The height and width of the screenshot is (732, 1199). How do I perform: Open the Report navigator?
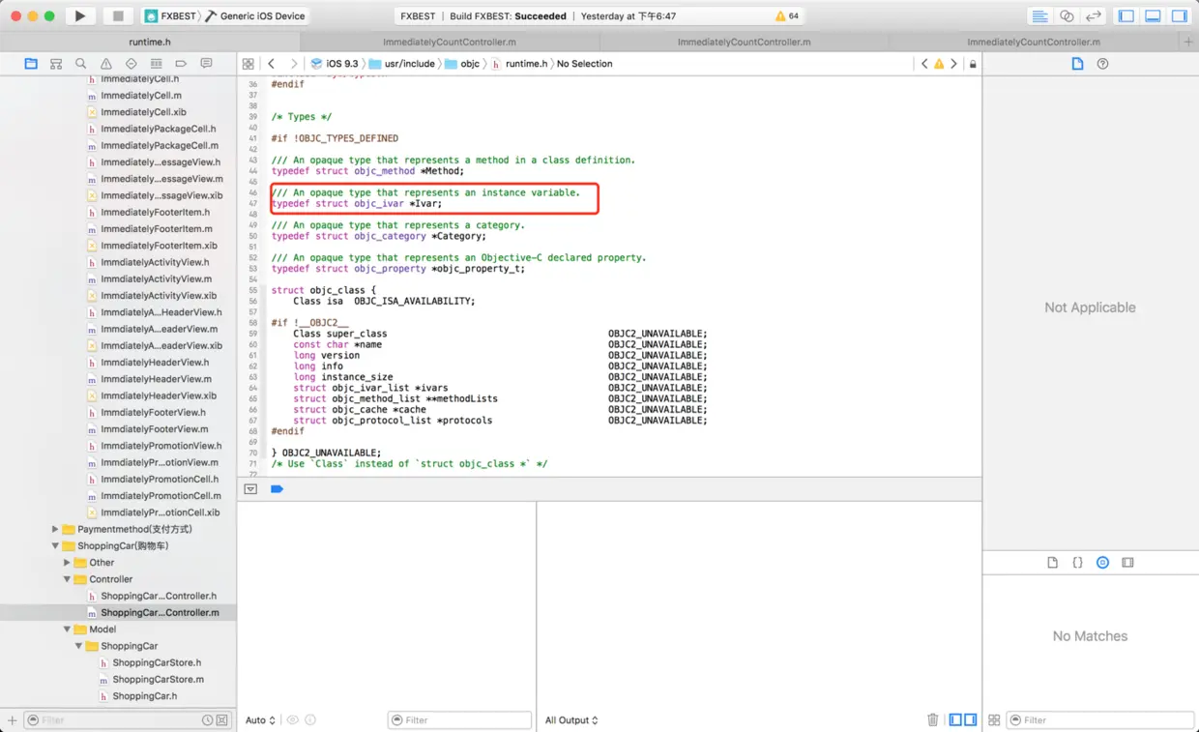[206, 64]
